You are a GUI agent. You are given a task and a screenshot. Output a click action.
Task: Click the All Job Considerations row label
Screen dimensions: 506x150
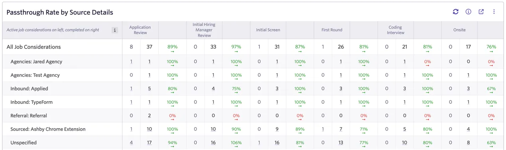click(x=33, y=47)
